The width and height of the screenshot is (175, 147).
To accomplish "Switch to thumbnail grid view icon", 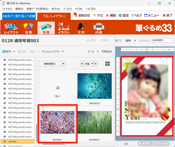I will [x=107, y=64].
